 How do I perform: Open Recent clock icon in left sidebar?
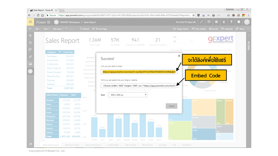(x=30, y=43)
